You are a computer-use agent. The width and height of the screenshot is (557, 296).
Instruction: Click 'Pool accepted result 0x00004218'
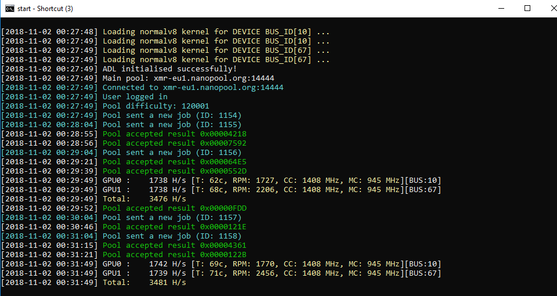175,134
